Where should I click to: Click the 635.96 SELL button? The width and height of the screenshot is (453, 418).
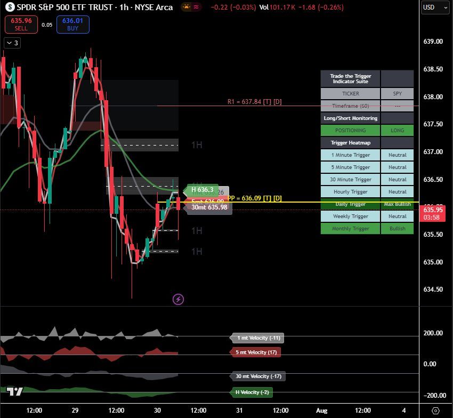(21, 25)
